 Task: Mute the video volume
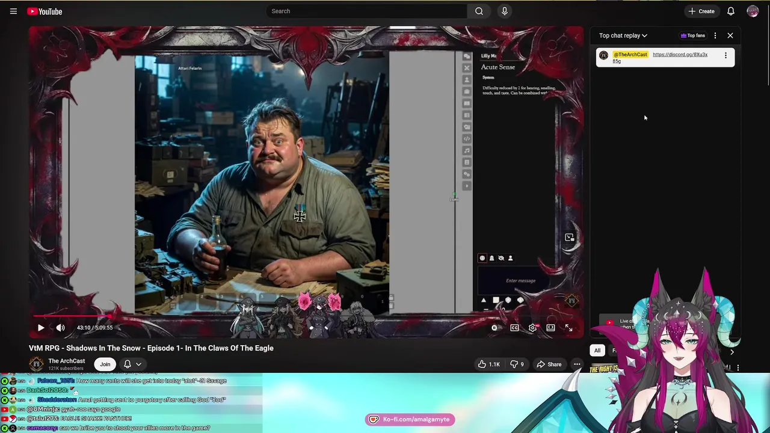tap(60, 328)
